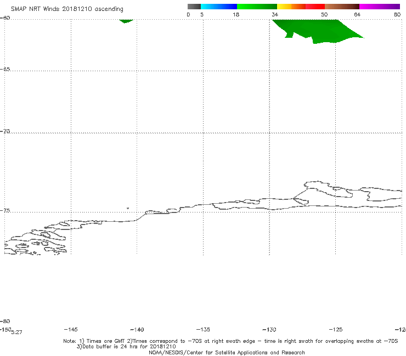The image size is (406, 356).
Task: Click the magenta-purple color bar segment
Action: click(380, 7)
